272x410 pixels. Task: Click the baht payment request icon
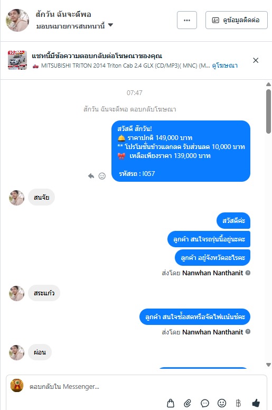pyautogui.click(x=238, y=403)
